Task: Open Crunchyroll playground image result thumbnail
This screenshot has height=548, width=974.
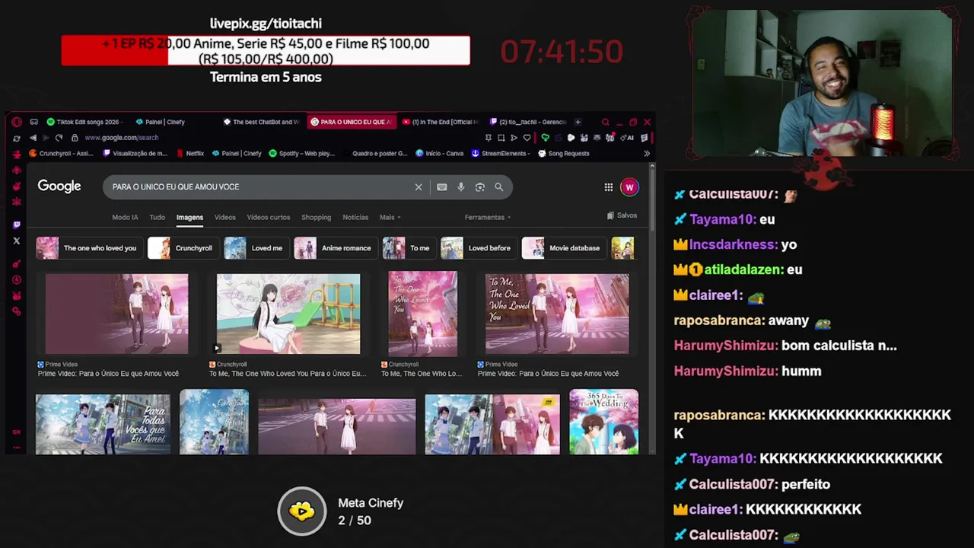Action: (x=288, y=314)
